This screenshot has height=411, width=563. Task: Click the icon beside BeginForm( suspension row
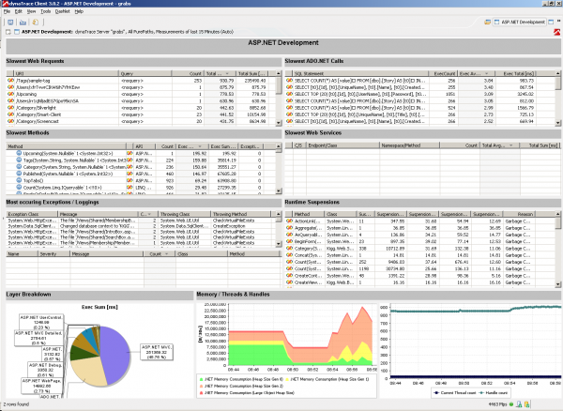click(289, 241)
